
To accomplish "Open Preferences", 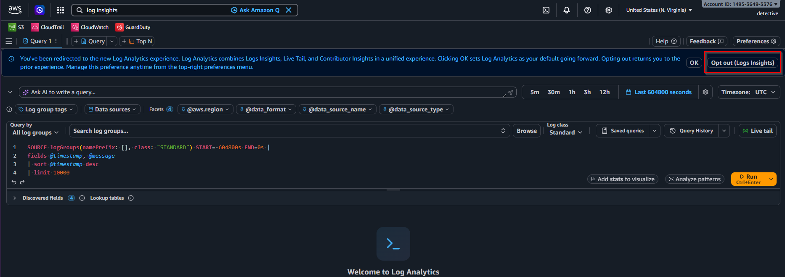I will (x=756, y=41).
